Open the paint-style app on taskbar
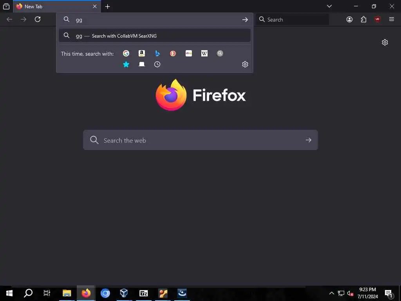 tap(163, 293)
